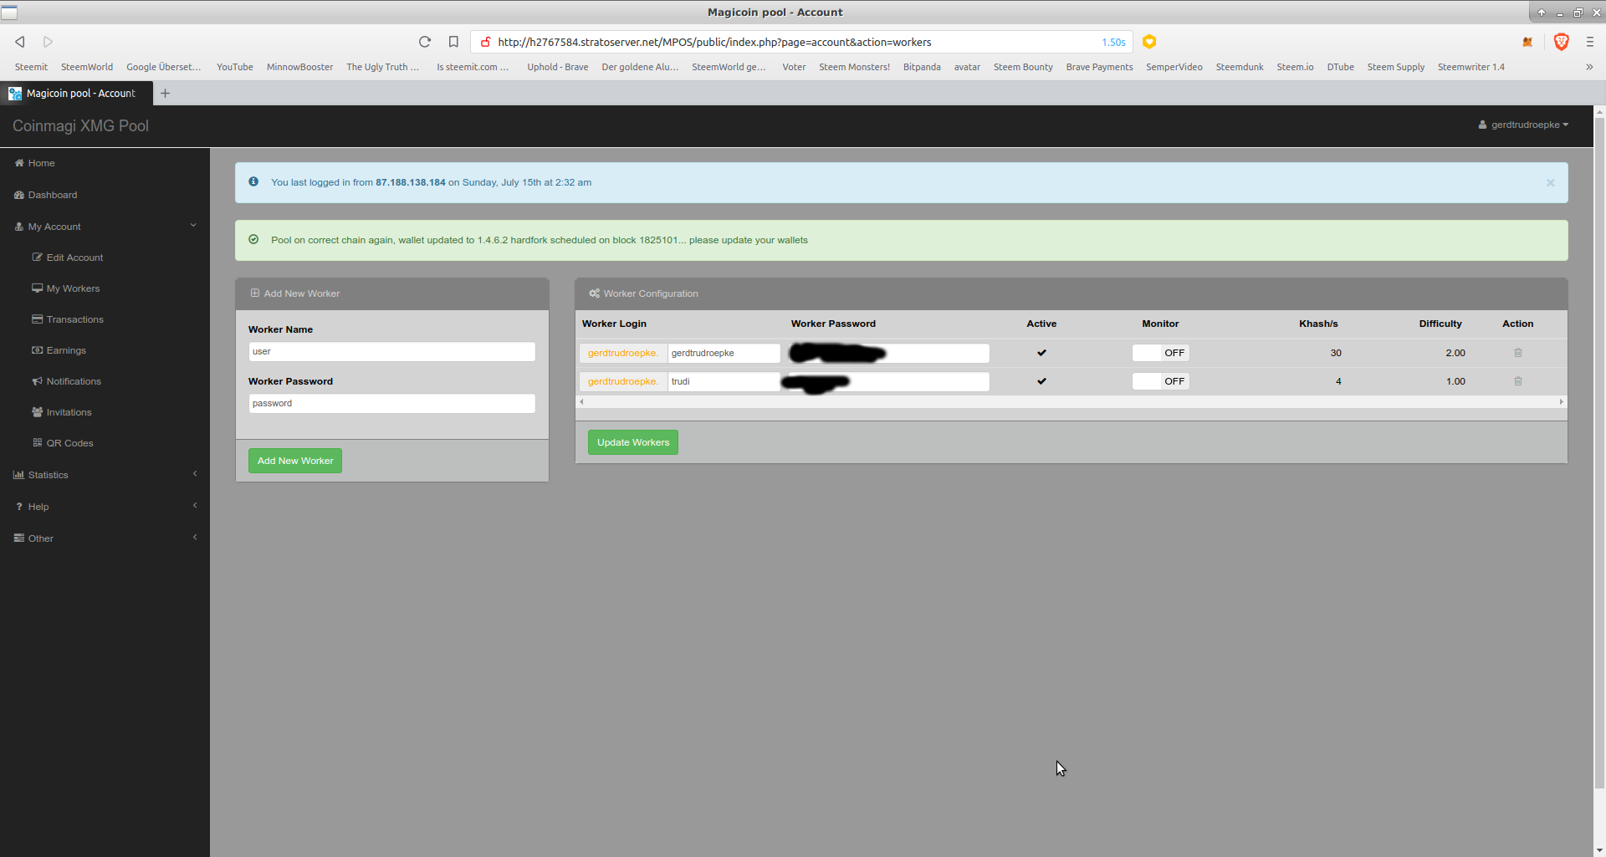Open the gerdtrudroepke user dropdown

click(1523, 125)
